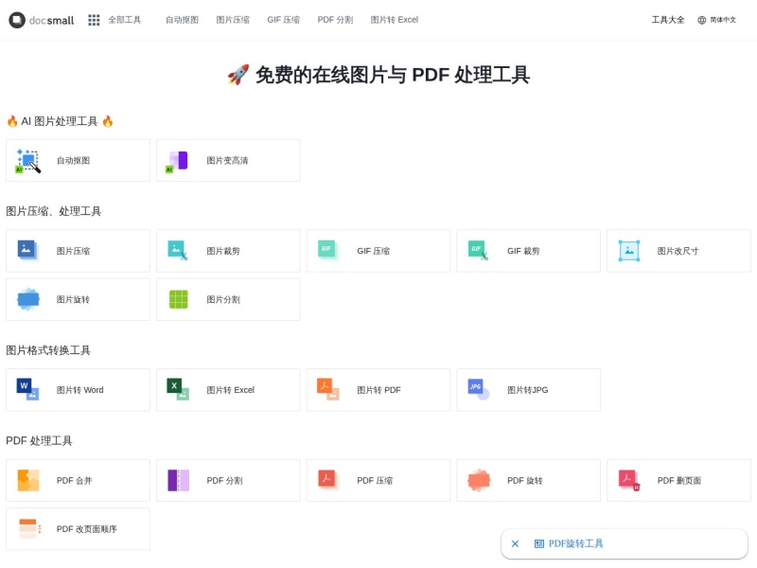The image size is (757, 568).
Task: Click the 自动抠图 AI cutout icon
Action: click(28, 161)
